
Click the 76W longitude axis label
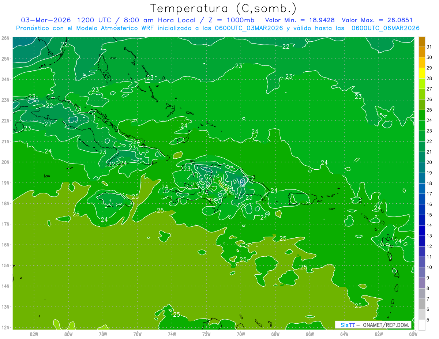pyautogui.click(x=138, y=334)
